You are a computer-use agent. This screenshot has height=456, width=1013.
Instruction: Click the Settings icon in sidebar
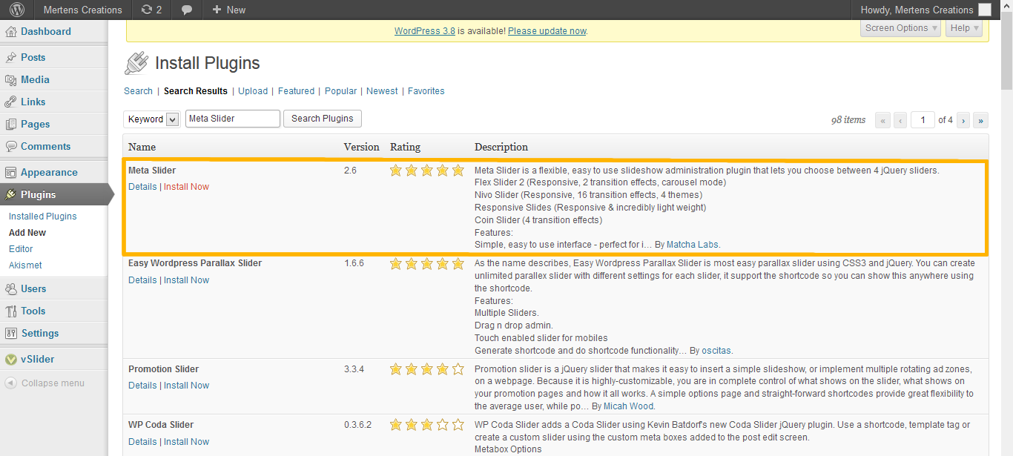click(x=11, y=333)
